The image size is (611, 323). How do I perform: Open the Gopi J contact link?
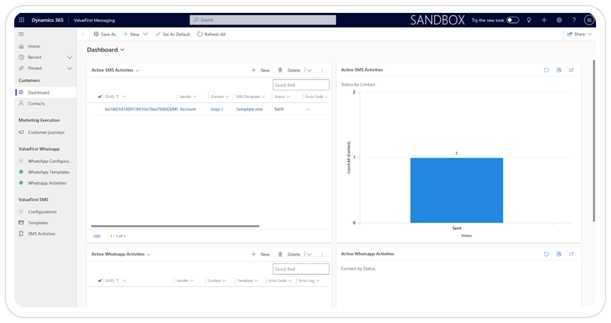coord(217,109)
